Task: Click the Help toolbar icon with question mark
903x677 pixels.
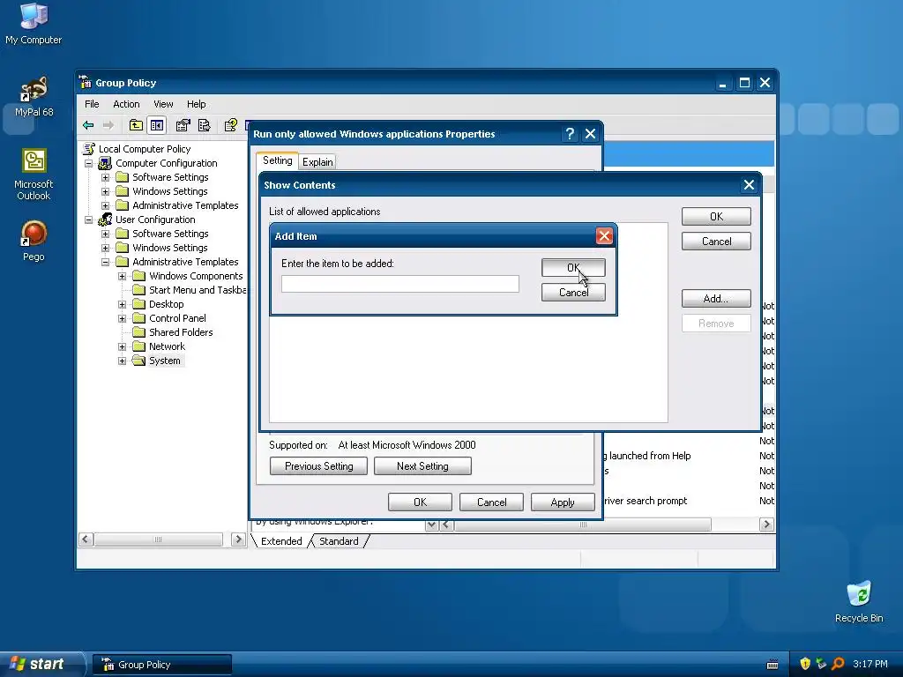Action: click(231, 125)
